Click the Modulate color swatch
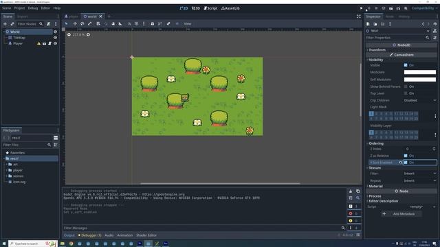Image resolution: width=440 pixels, height=247 pixels. 420,72
